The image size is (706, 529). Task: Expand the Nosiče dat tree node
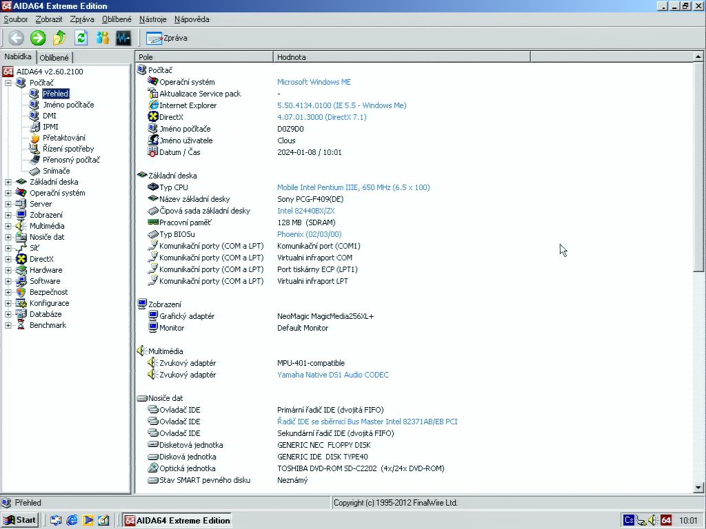tap(8, 237)
